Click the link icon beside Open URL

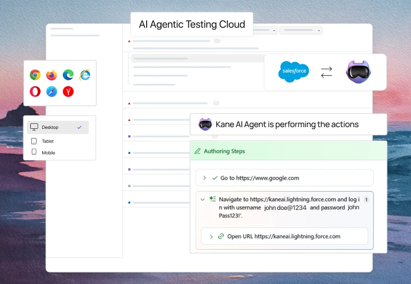[221, 236]
